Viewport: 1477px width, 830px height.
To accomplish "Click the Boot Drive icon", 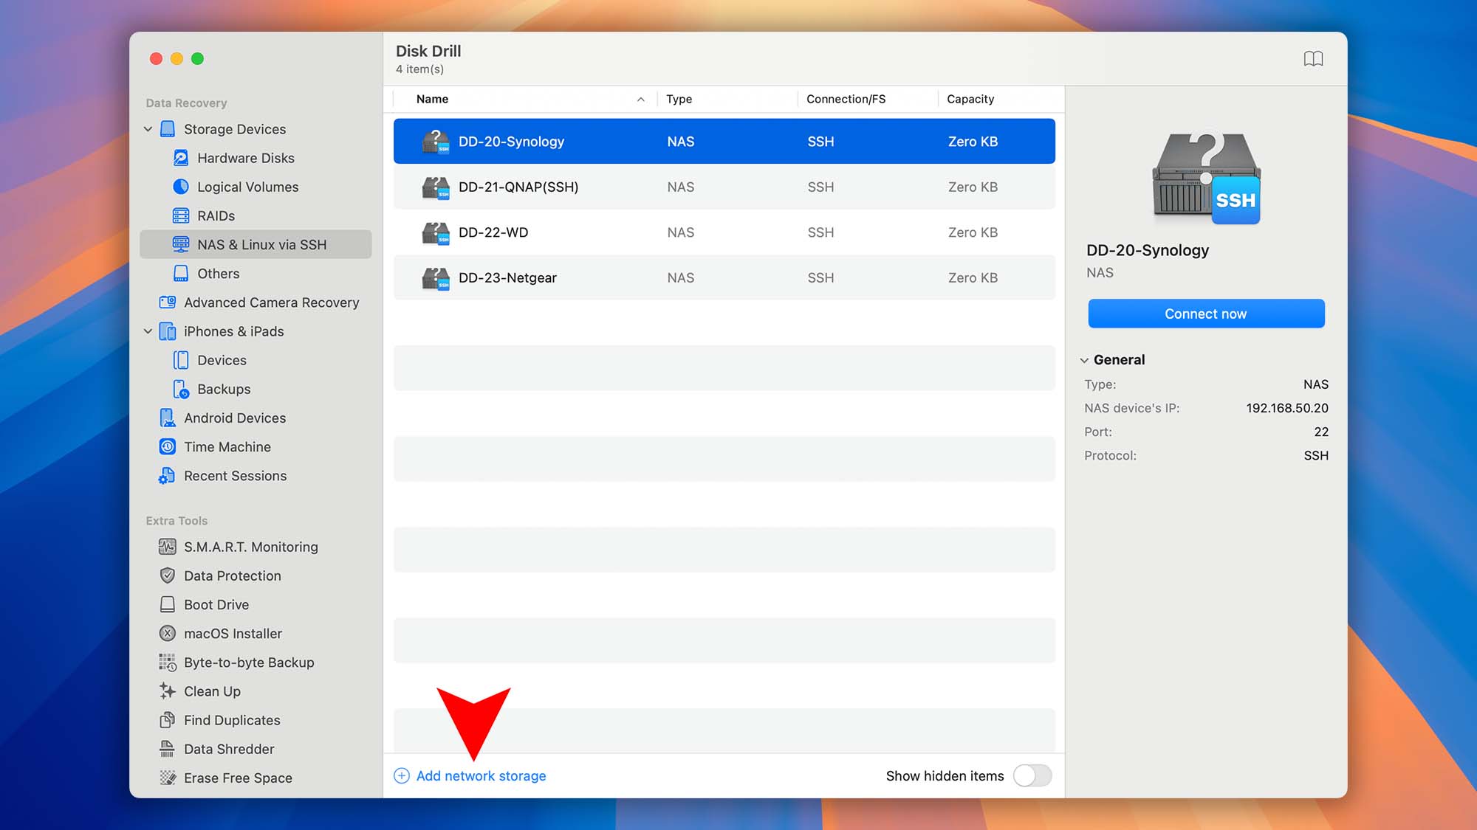I will (168, 604).
